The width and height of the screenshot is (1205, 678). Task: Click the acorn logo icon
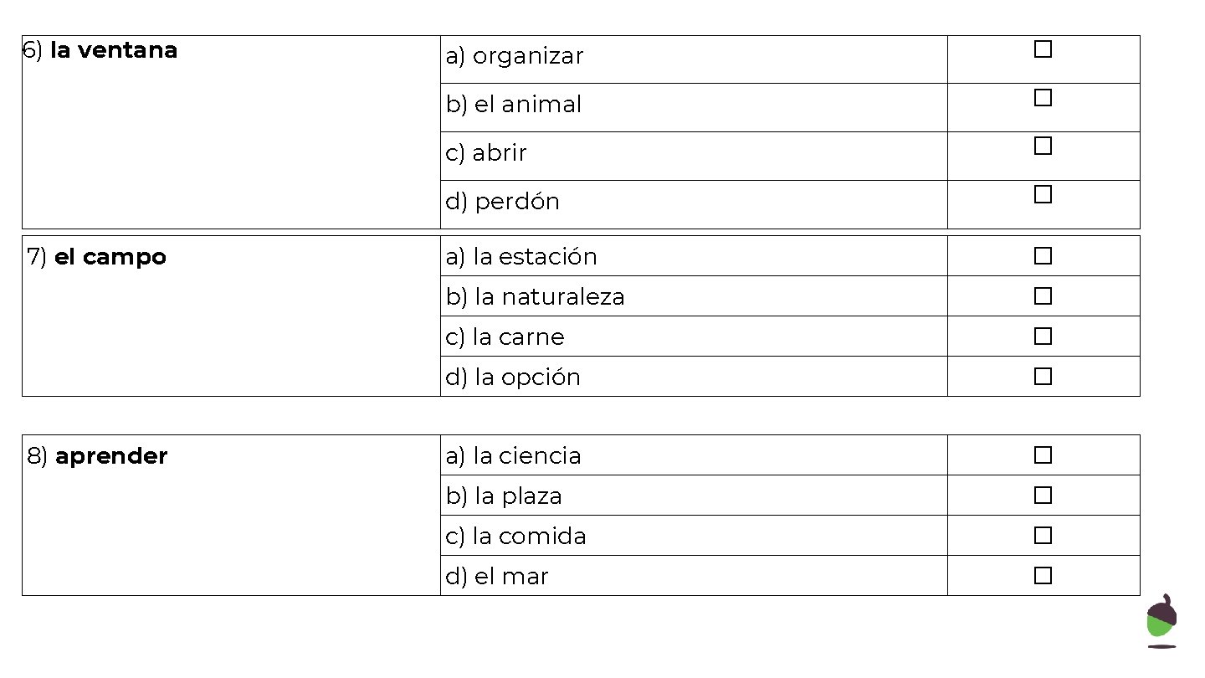coord(1161,621)
